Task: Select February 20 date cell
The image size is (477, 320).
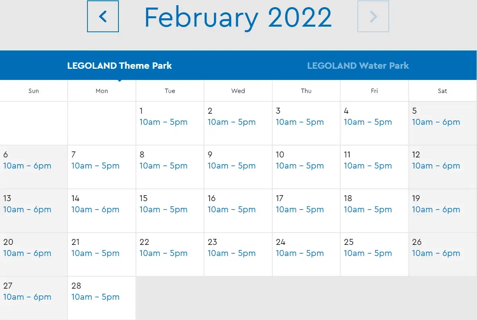Action: tap(34, 254)
